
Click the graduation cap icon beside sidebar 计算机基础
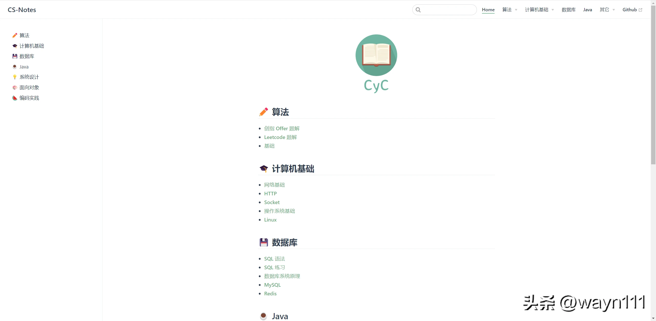click(x=15, y=46)
